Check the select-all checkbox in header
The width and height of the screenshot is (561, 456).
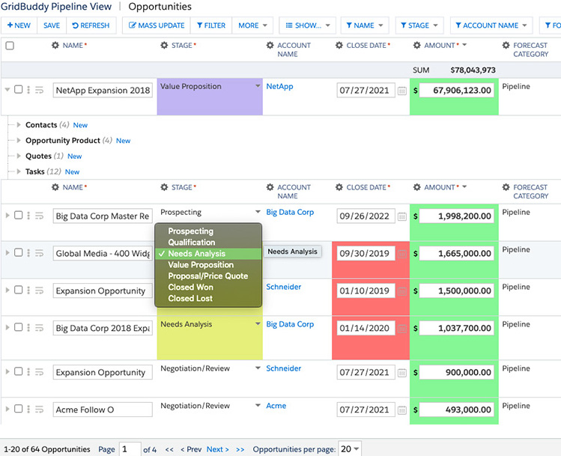pos(10,46)
